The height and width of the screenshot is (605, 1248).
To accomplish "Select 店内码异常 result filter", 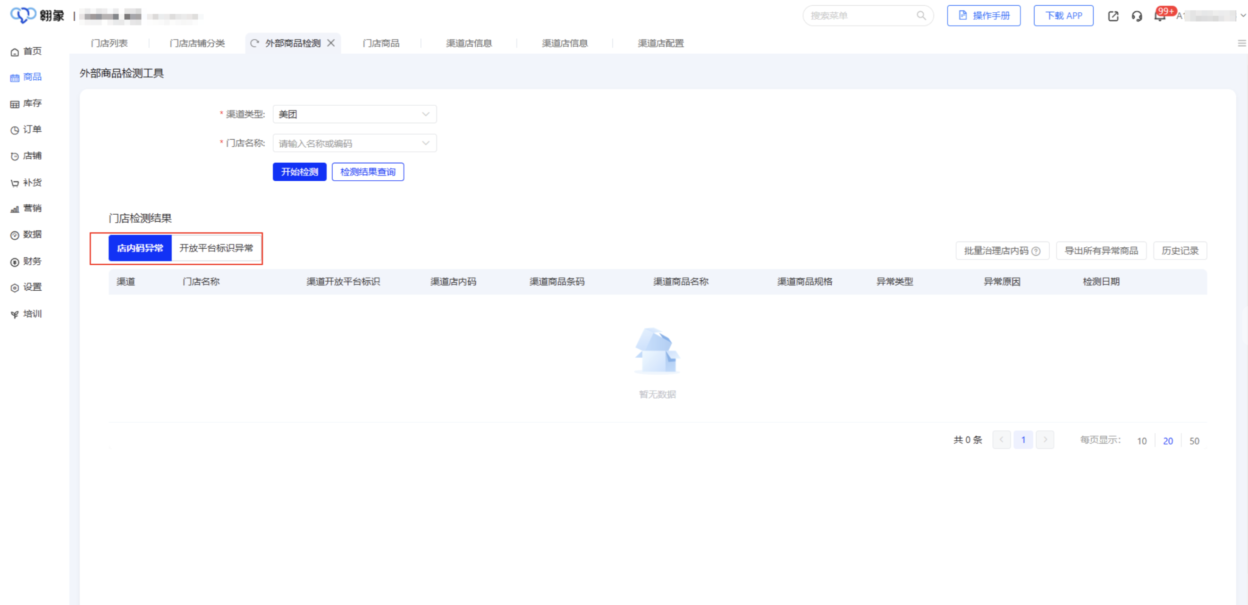I will [x=140, y=248].
